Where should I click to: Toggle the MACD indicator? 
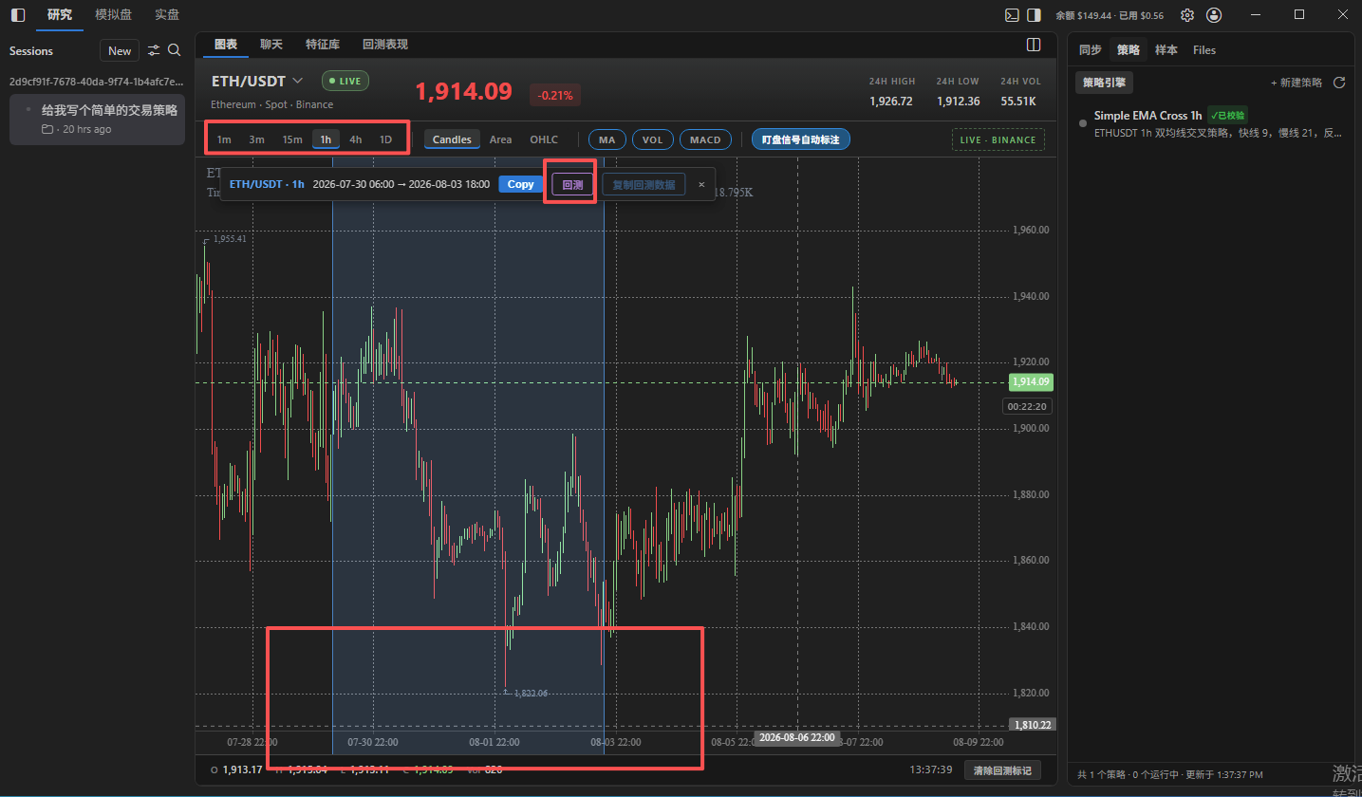pyautogui.click(x=705, y=139)
